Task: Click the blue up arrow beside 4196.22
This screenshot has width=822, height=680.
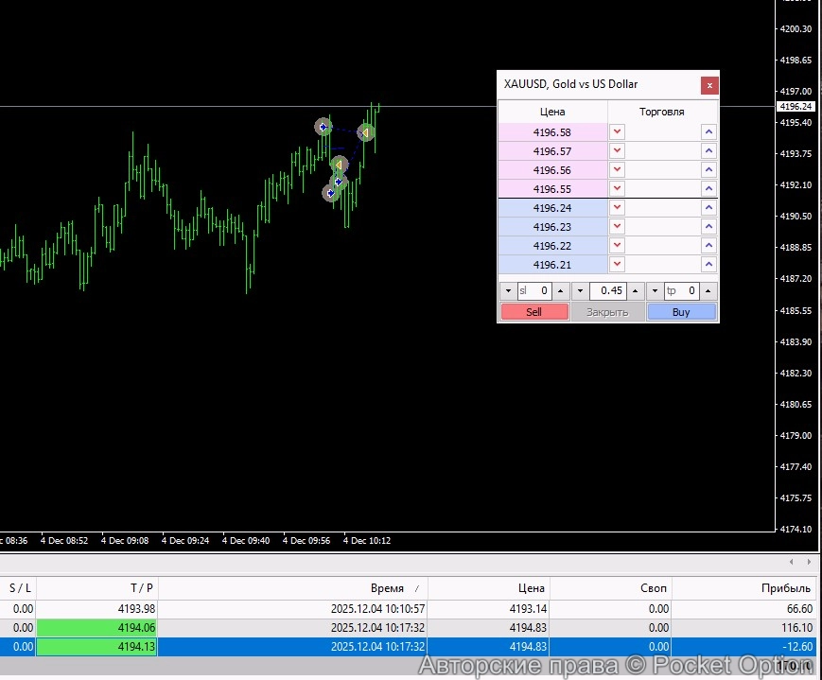Action: click(708, 246)
